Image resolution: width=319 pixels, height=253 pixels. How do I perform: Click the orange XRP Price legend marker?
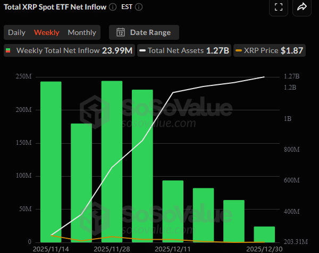coord(238,51)
